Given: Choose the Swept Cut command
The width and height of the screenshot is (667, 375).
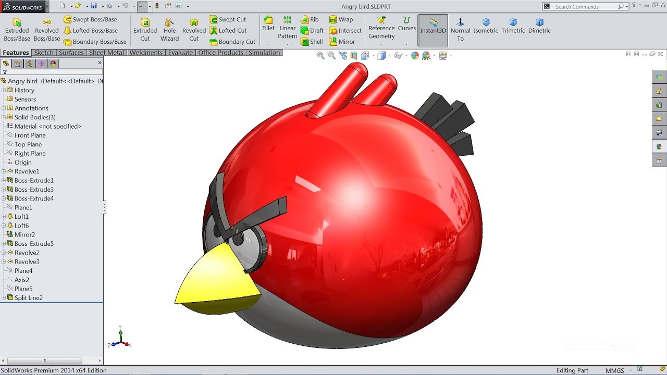Looking at the screenshot, I should pos(228,19).
